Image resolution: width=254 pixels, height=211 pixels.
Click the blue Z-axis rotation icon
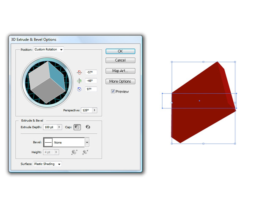pos(79,89)
